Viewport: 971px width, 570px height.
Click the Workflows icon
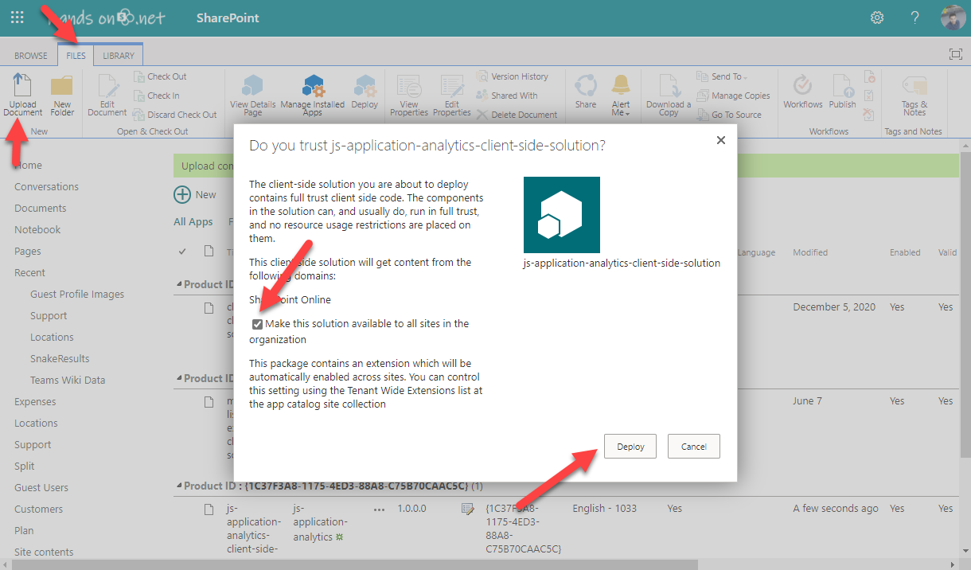point(802,90)
